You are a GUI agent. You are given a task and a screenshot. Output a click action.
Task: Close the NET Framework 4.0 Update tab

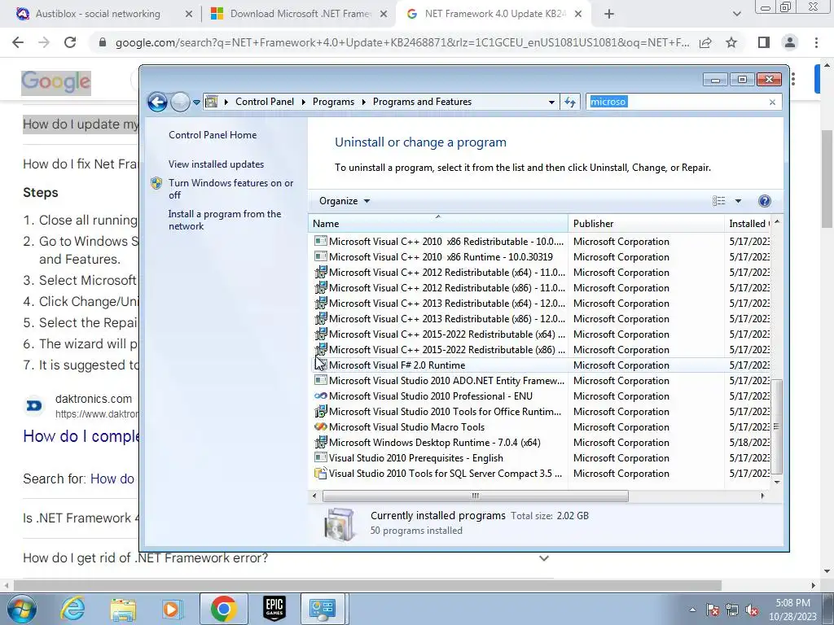(x=579, y=15)
